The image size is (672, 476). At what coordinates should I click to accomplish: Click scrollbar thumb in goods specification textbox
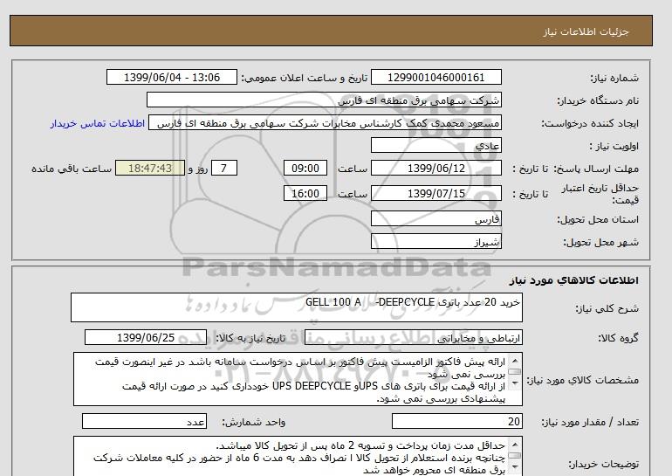514,372
